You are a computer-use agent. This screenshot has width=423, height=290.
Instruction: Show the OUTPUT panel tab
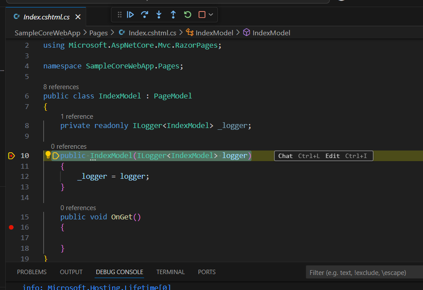[x=71, y=272]
